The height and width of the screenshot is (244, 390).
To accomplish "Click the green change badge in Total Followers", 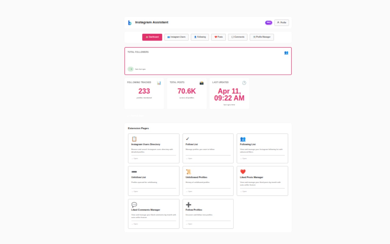I will (130, 69).
